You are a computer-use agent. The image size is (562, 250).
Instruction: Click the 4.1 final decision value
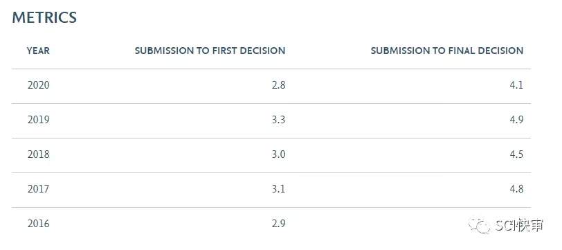[517, 85]
